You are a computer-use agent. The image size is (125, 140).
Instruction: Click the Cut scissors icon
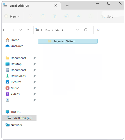[30, 16]
